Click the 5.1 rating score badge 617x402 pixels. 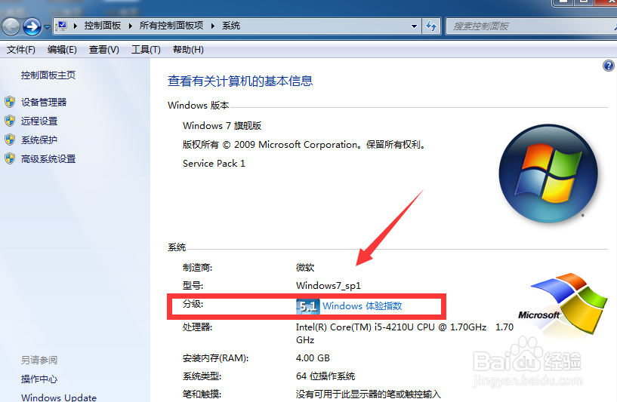coord(307,306)
